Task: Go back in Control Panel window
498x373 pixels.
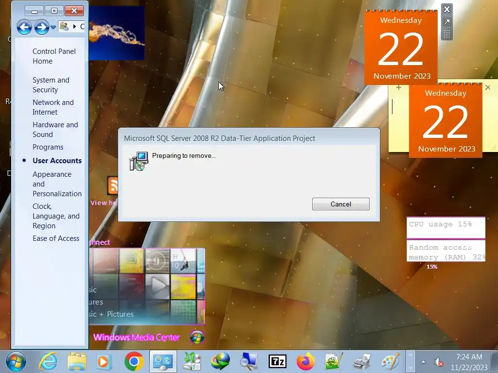Action: 24,27
